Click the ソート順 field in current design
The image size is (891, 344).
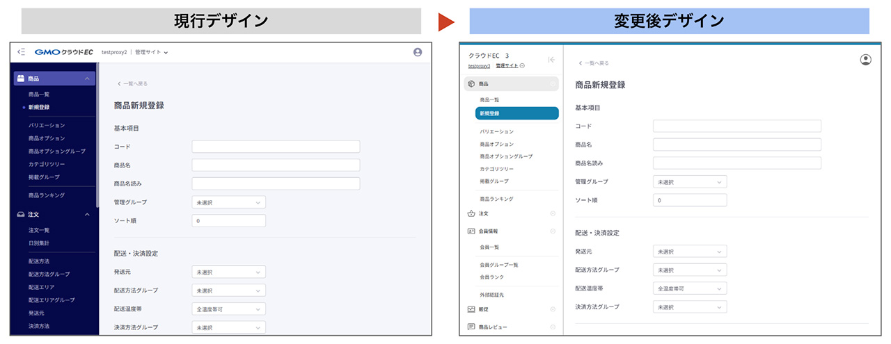coord(229,220)
